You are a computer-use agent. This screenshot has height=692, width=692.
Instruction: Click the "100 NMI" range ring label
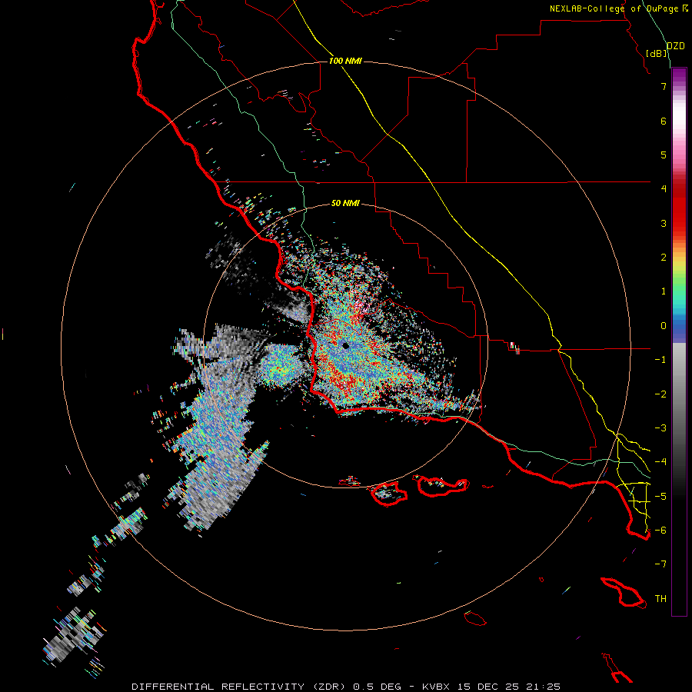pos(345,61)
